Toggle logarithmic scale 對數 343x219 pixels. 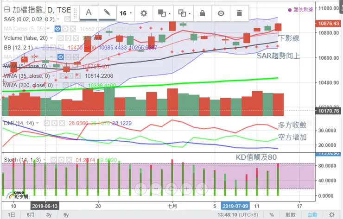click(x=291, y=215)
